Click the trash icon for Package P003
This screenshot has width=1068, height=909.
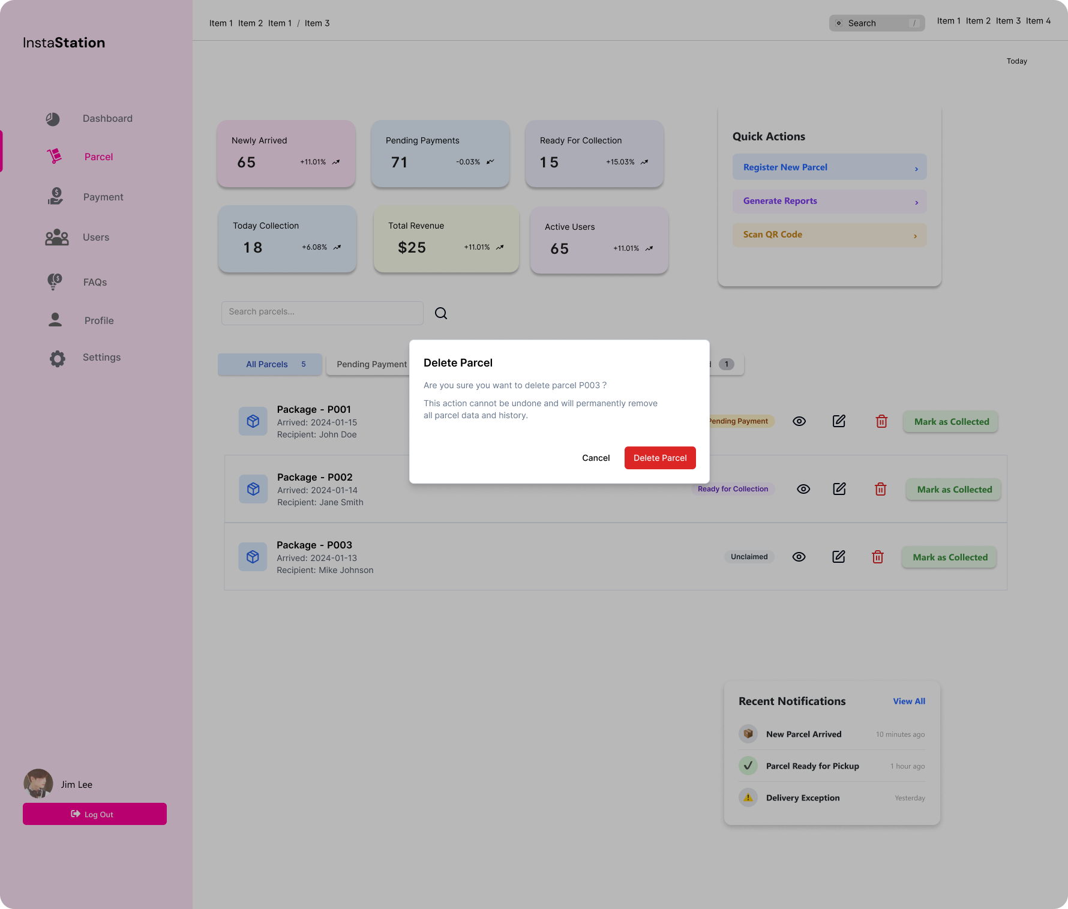click(x=877, y=557)
